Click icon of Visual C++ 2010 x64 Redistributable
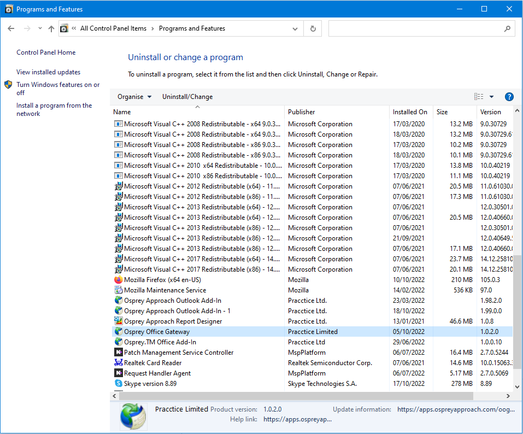523x434 pixels. (118, 165)
